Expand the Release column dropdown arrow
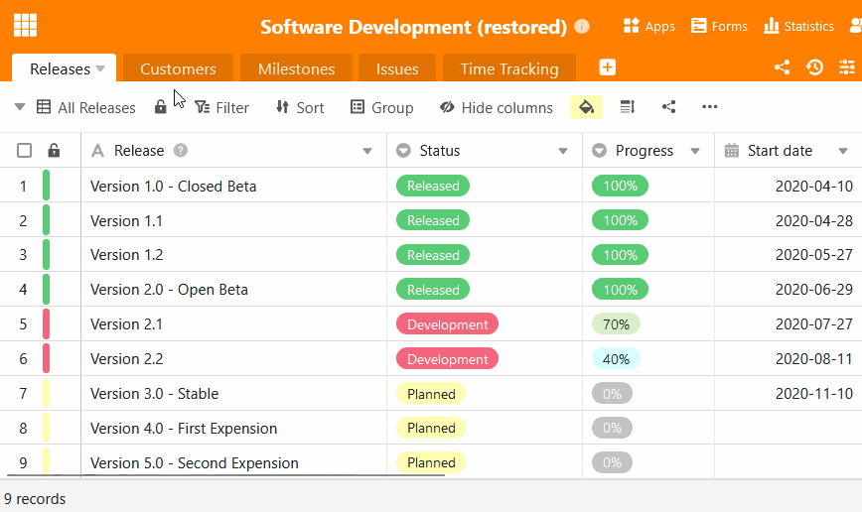Viewport: 862px width, 512px height. point(367,152)
